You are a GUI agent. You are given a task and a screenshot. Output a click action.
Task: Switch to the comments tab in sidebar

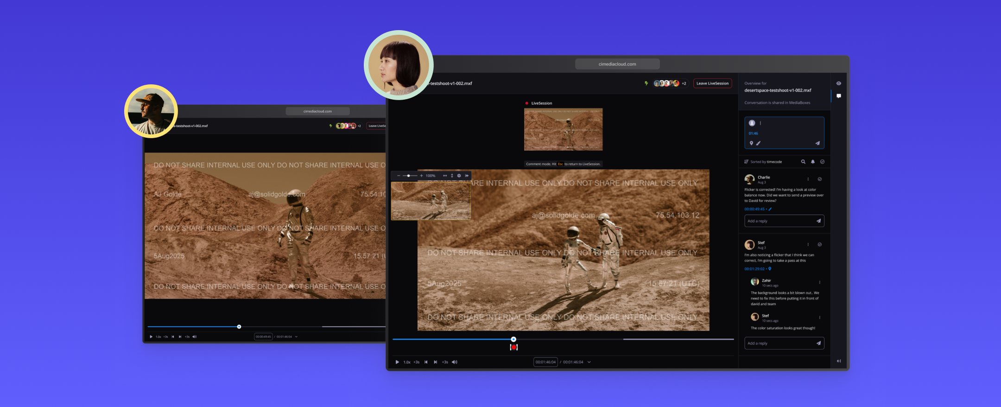click(x=839, y=96)
